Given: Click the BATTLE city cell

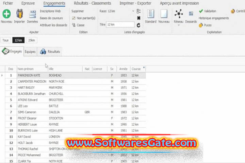Looking at the screenshot, I should point(65,106).
